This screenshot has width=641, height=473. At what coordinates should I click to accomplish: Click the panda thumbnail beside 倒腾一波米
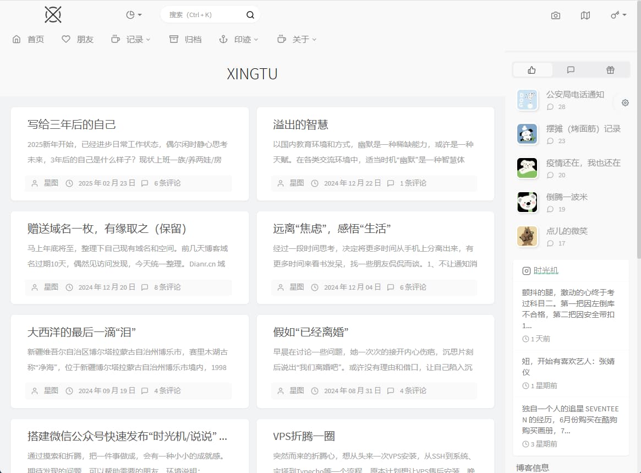pos(527,202)
